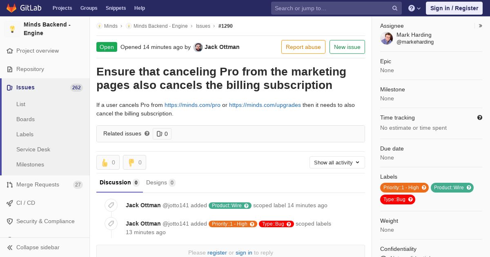Open the Issues breadcrumb link
Screen dimensions: 490x257
pos(203,26)
